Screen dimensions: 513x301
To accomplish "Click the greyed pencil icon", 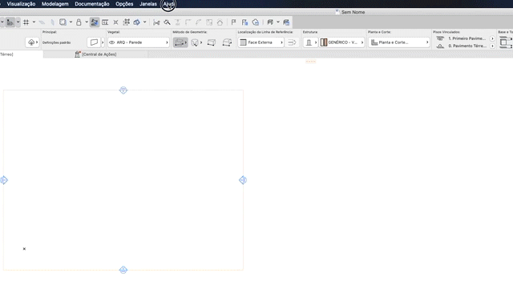I will coord(52,22).
